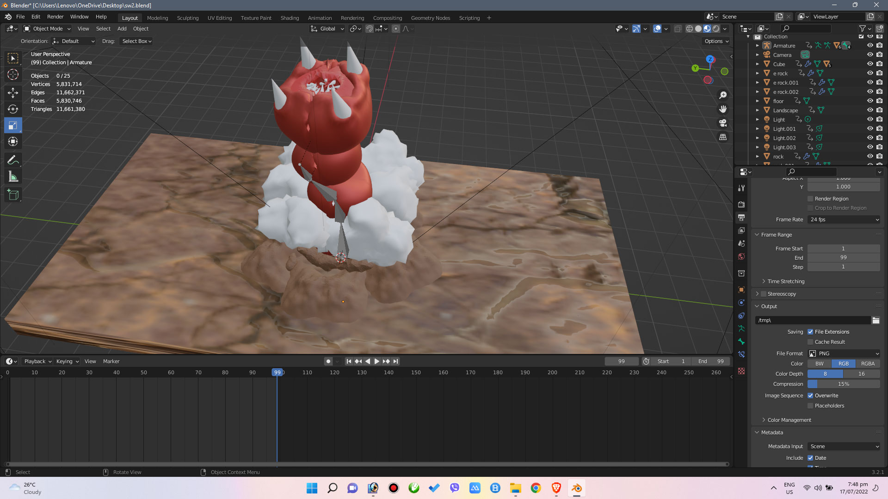Switch to Wireframe viewport shading
This screenshot has height=499, width=888.
coord(690,29)
